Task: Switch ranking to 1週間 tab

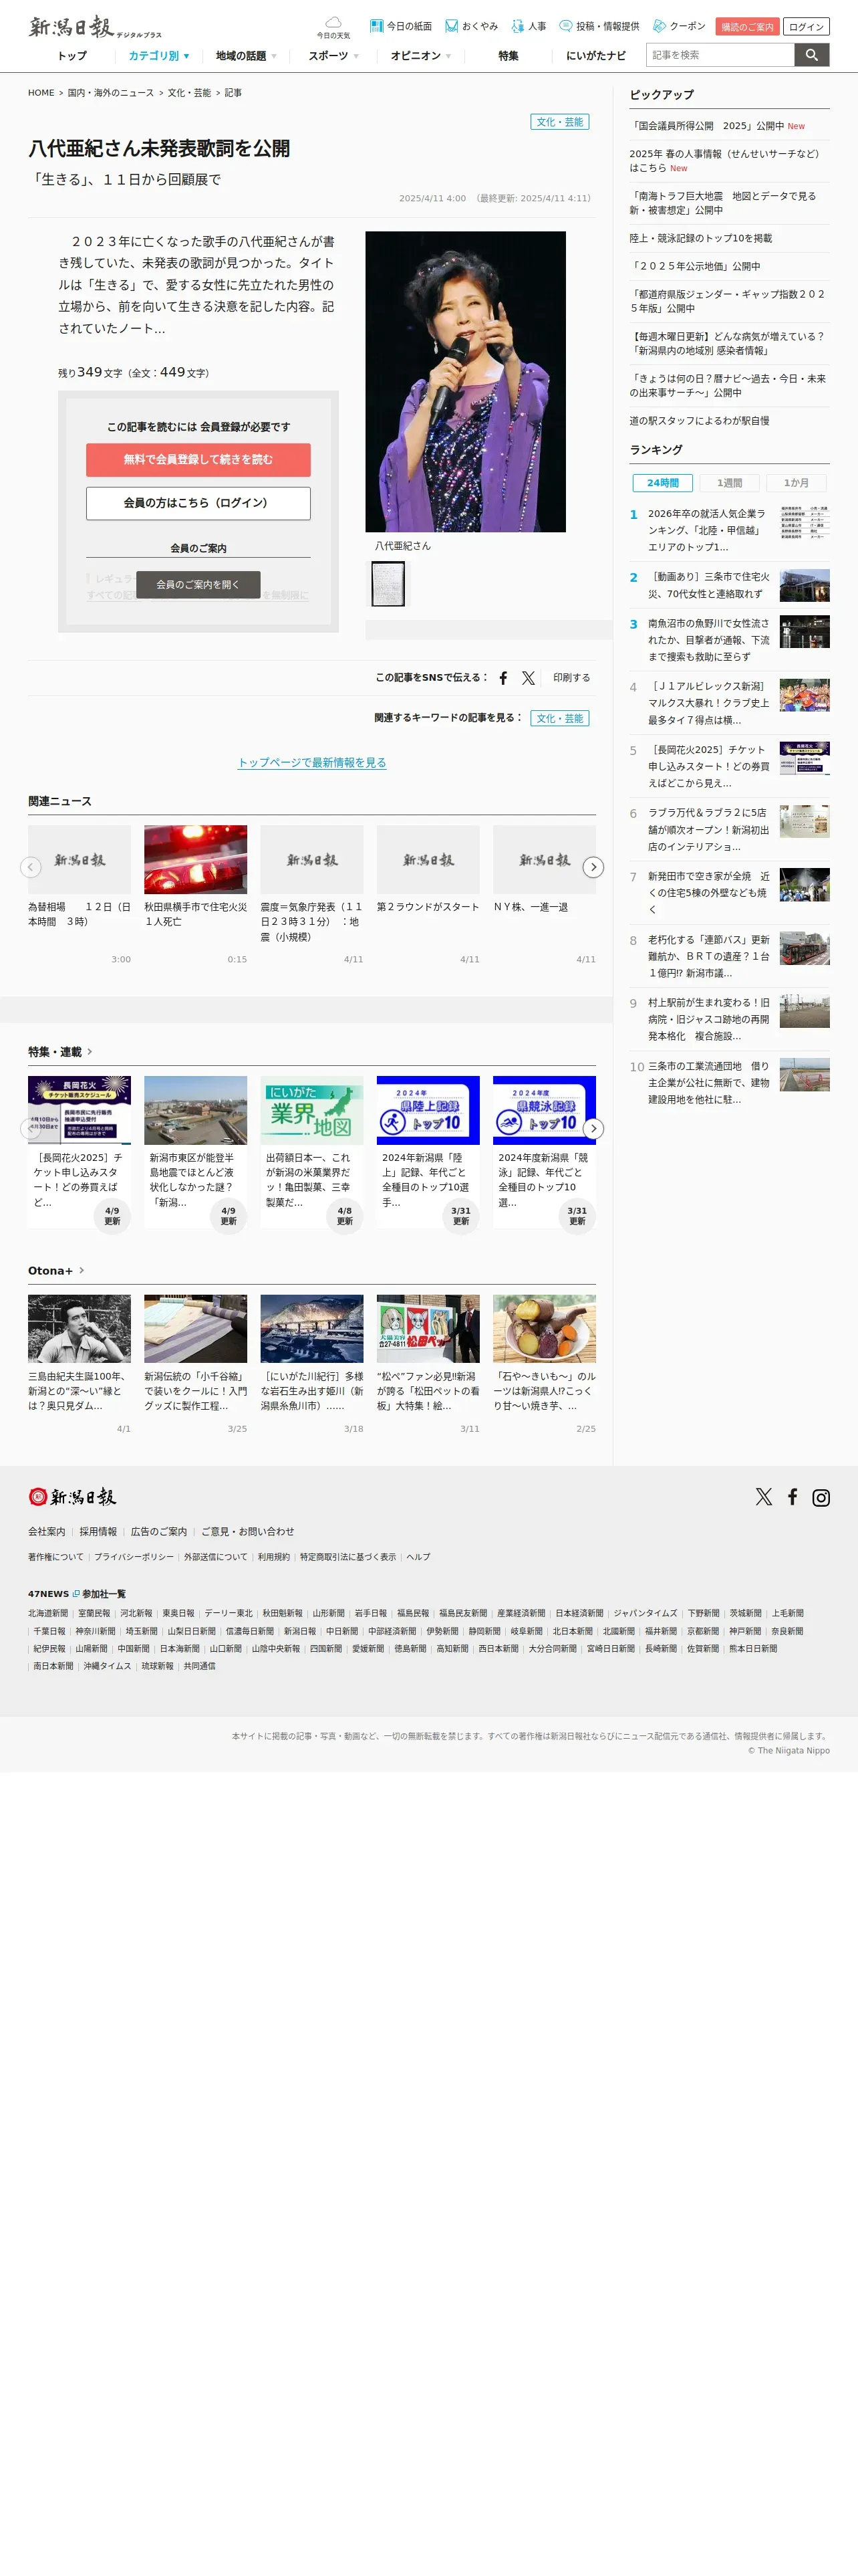Action: [x=729, y=483]
